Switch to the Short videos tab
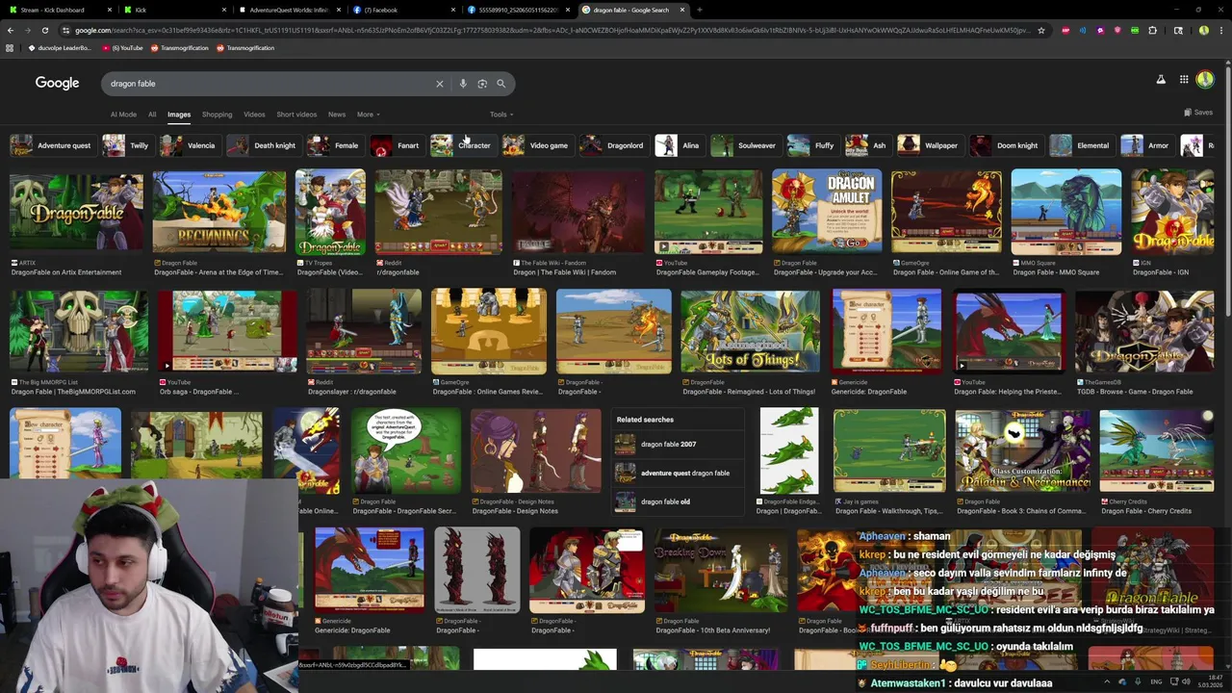Image resolution: width=1232 pixels, height=693 pixels. [x=296, y=115]
